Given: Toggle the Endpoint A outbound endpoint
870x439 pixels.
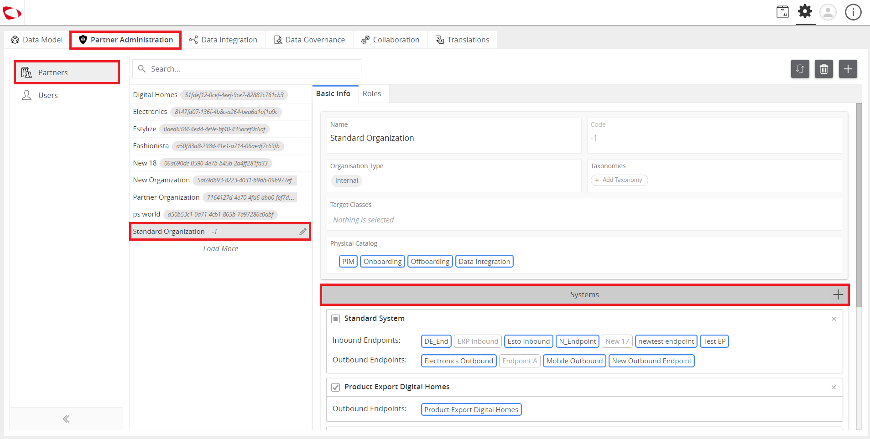Looking at the screenshot, I should coord(520,361).
